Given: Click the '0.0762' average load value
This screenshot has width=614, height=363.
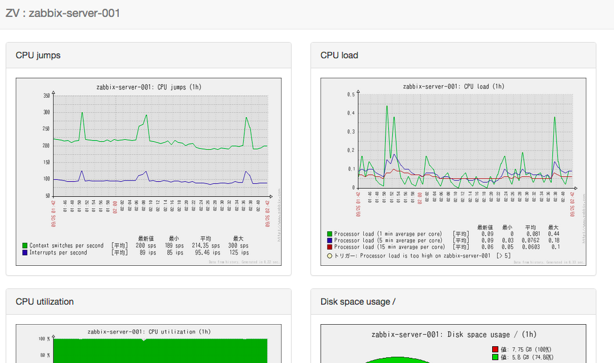Looking at the screenshot, I should [x=530, y=241].
